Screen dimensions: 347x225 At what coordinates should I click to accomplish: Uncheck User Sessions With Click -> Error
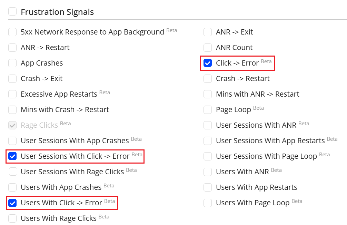click(x=12, y=156)
